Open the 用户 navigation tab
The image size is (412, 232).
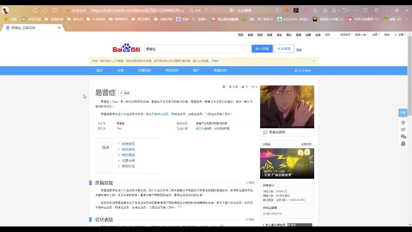coord(196,71)
